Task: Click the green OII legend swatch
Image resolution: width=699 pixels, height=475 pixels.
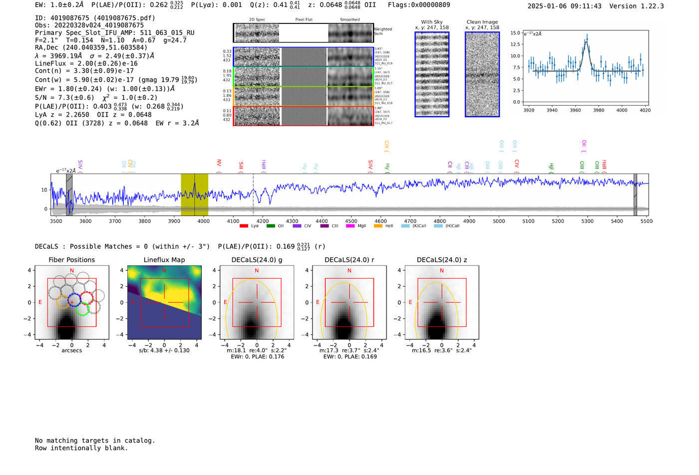Action: click(271, 226)
